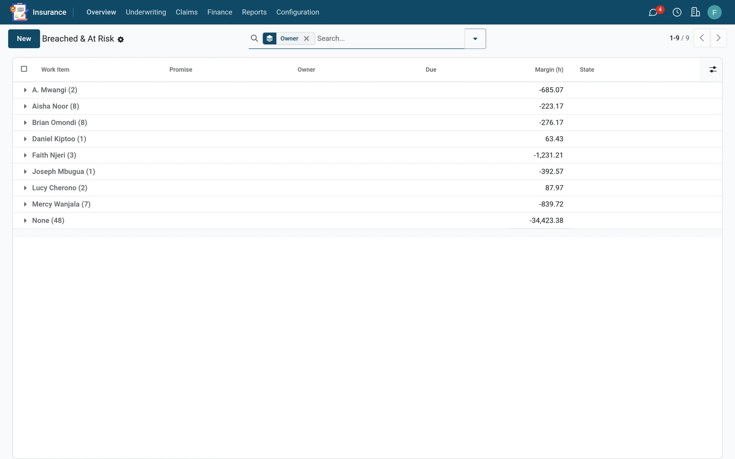
Task: Go to previous page arrow
Action: pos(702,38)
